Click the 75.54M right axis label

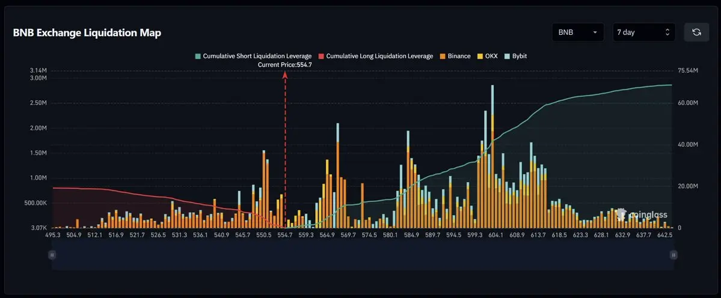[x=689, y=71]
